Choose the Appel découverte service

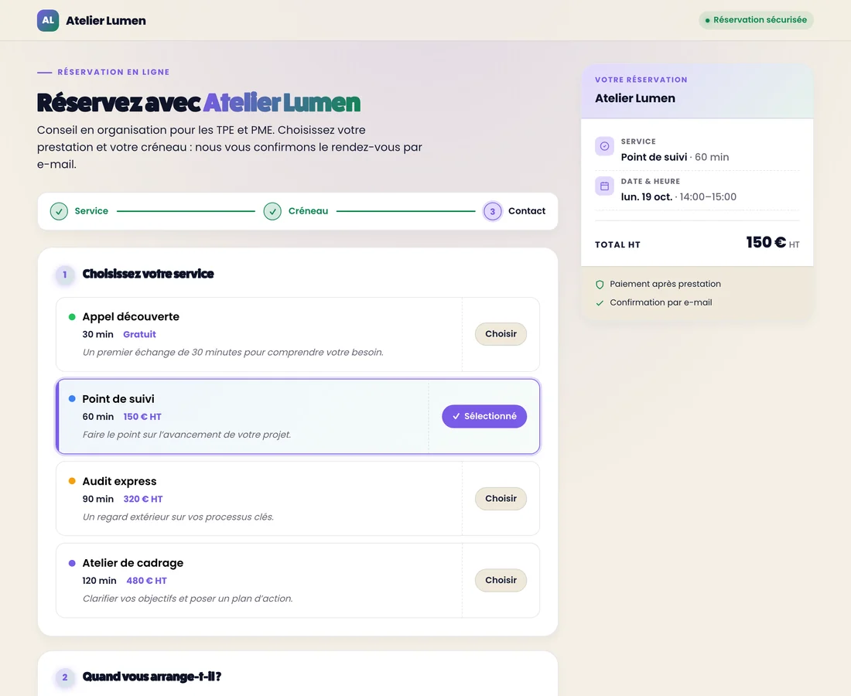pos(501,334)
